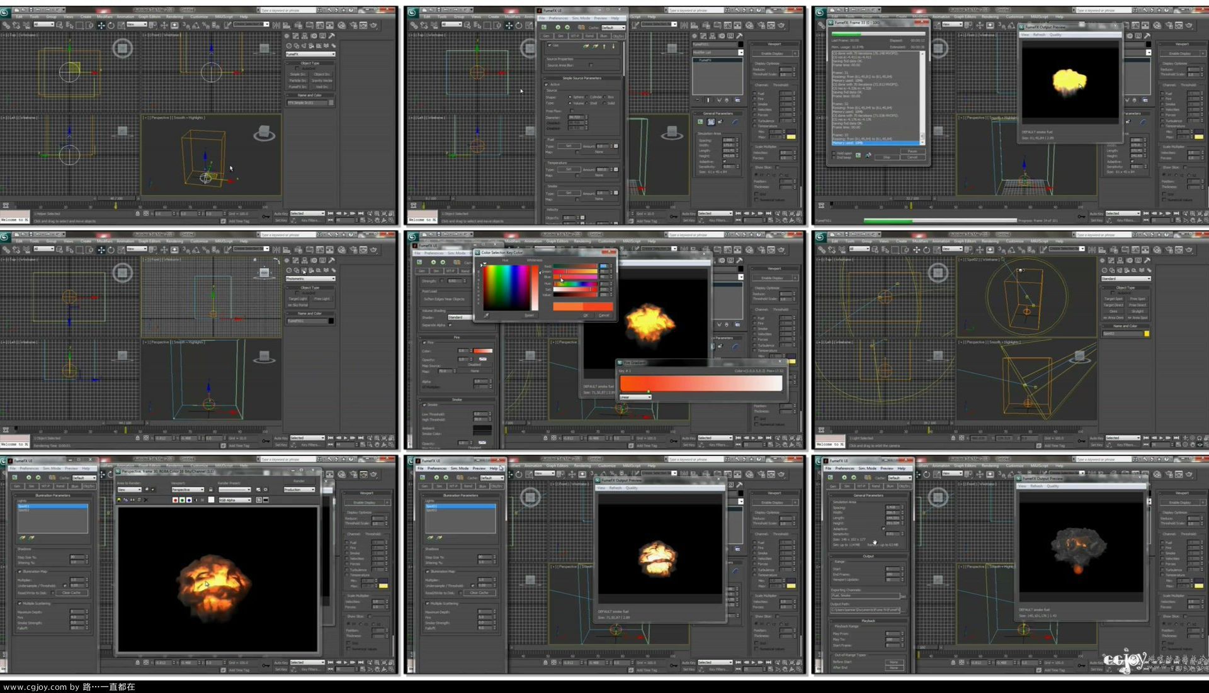Toggle Illumination Map checkbox

click(20, 572)
